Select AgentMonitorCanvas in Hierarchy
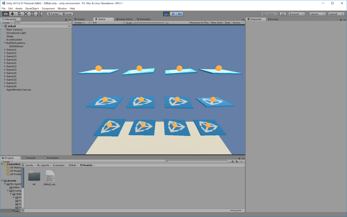 click(19, 90)
